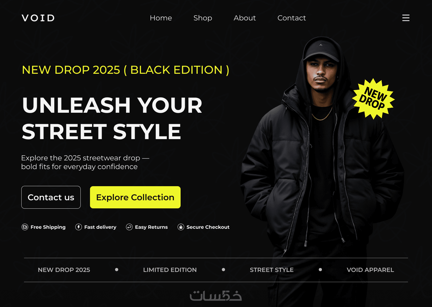Open the About page link
The width and height of the screenshot is (432, 307).
pos(245,18)
